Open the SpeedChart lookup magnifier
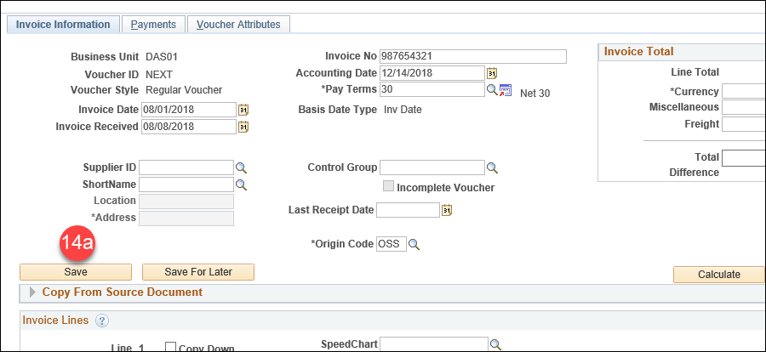 [495, 344]
